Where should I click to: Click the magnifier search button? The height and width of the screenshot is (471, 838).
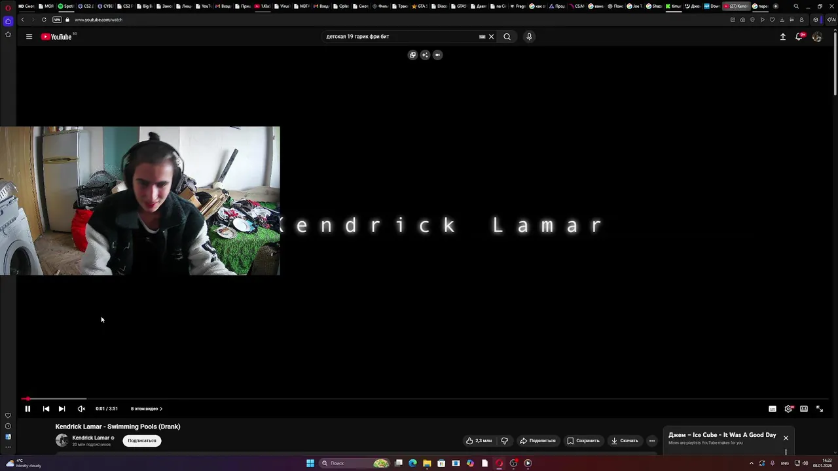(507, 37)
